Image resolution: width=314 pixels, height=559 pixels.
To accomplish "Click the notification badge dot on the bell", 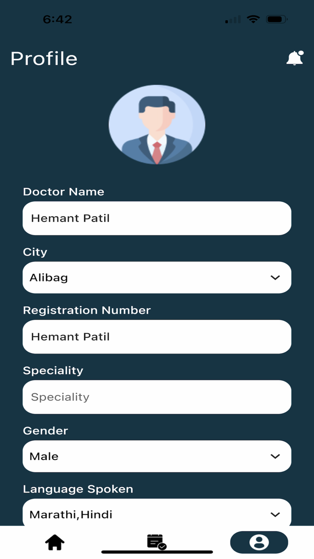I will point(301,53).
